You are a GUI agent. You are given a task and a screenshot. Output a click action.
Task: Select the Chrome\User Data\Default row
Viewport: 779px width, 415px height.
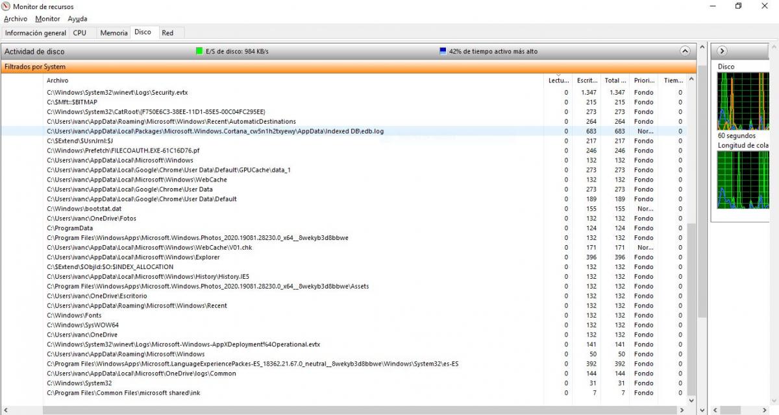coord(343,199)
